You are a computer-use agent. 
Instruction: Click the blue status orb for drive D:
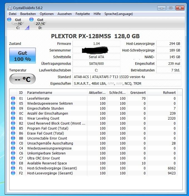(31, 19)
